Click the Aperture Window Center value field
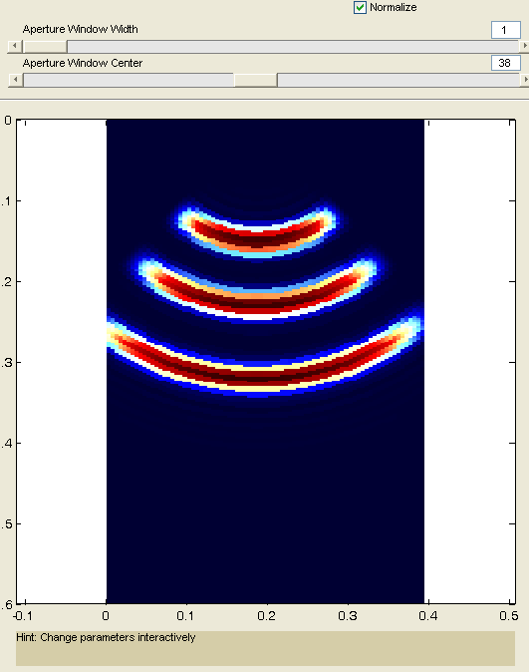Viewport: 529px width, 672px height. tap(506, 63)
